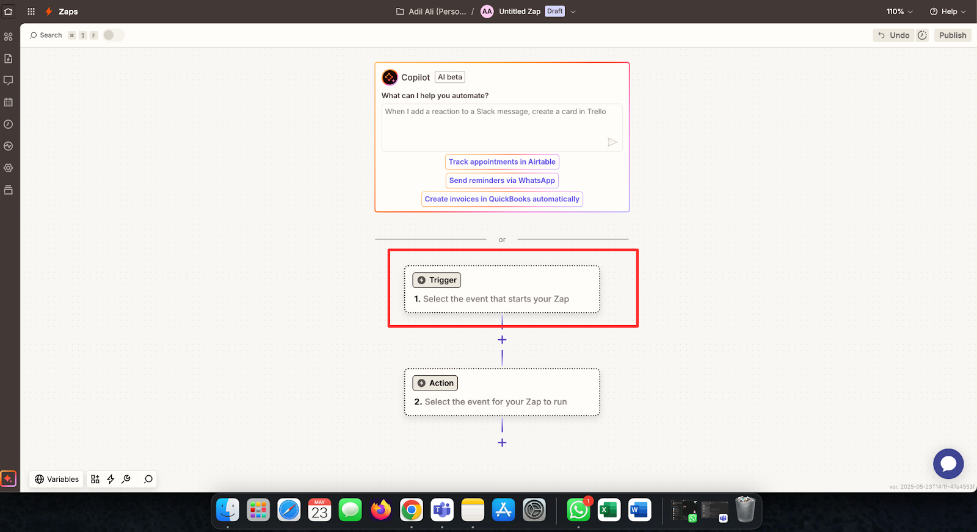Click the Zaps title label
Image resolution: width=977 pixels, height=532 pixels.
(x=68, y=12)
